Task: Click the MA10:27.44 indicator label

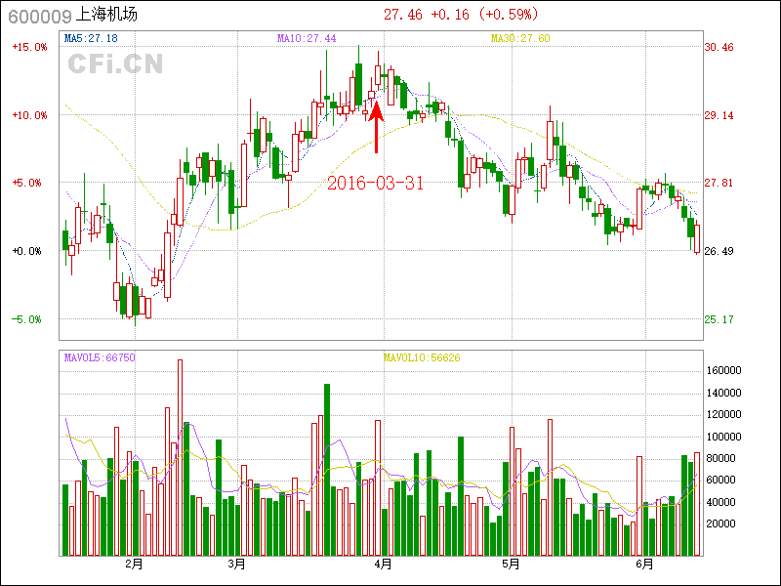Action: point(306,39)
